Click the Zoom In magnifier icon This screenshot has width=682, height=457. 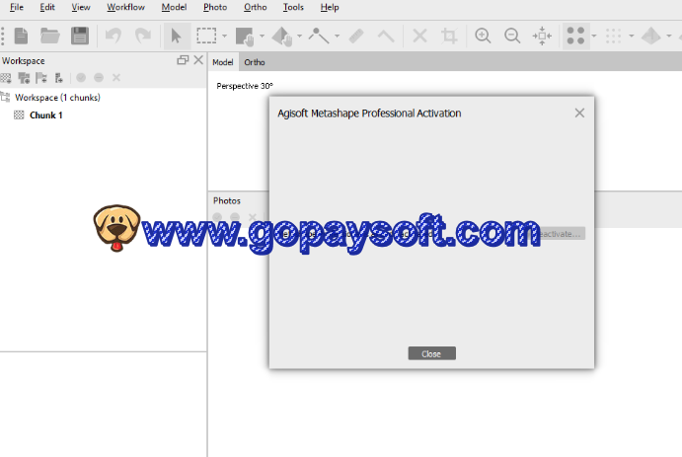pyautogui.click(x=483, y=36)
